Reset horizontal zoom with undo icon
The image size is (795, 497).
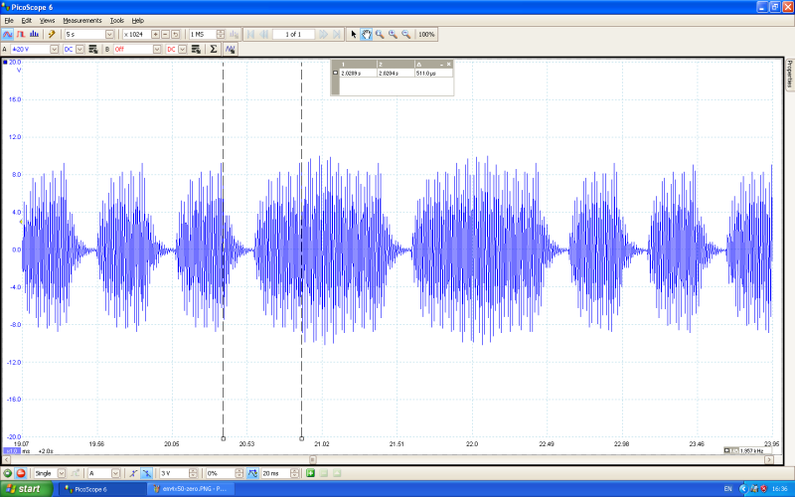click(176, 35)
